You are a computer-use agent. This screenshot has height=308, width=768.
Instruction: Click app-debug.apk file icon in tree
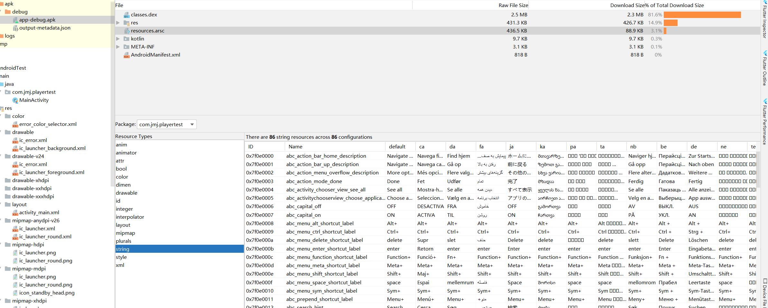(15, 20)
